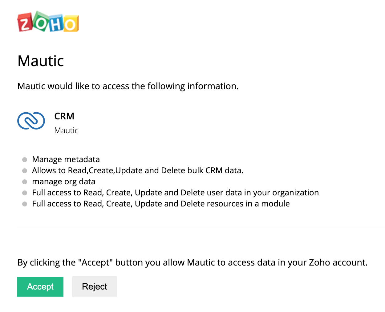Click the horizontal divider below the permissions
The height and width of the screenshot is (312, 385).
[201, 227]
